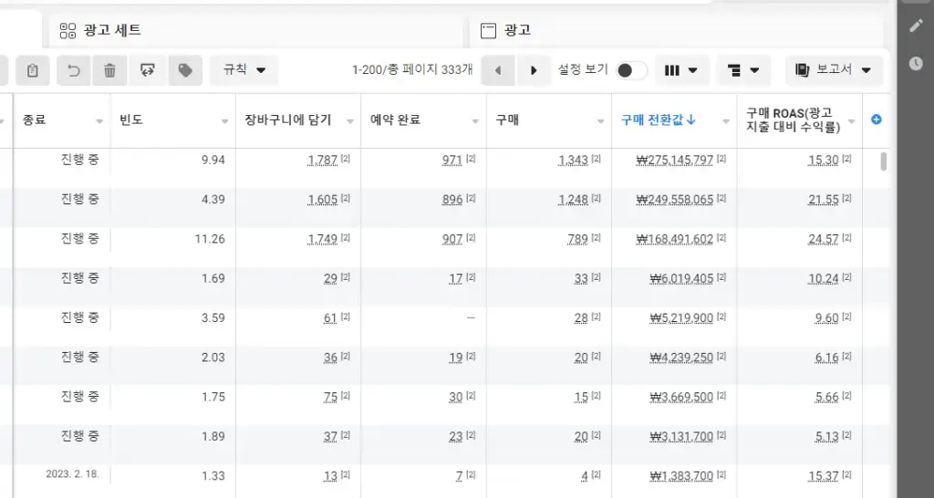Expand the 보고서 dropdown menu

[x=834, y=70]
